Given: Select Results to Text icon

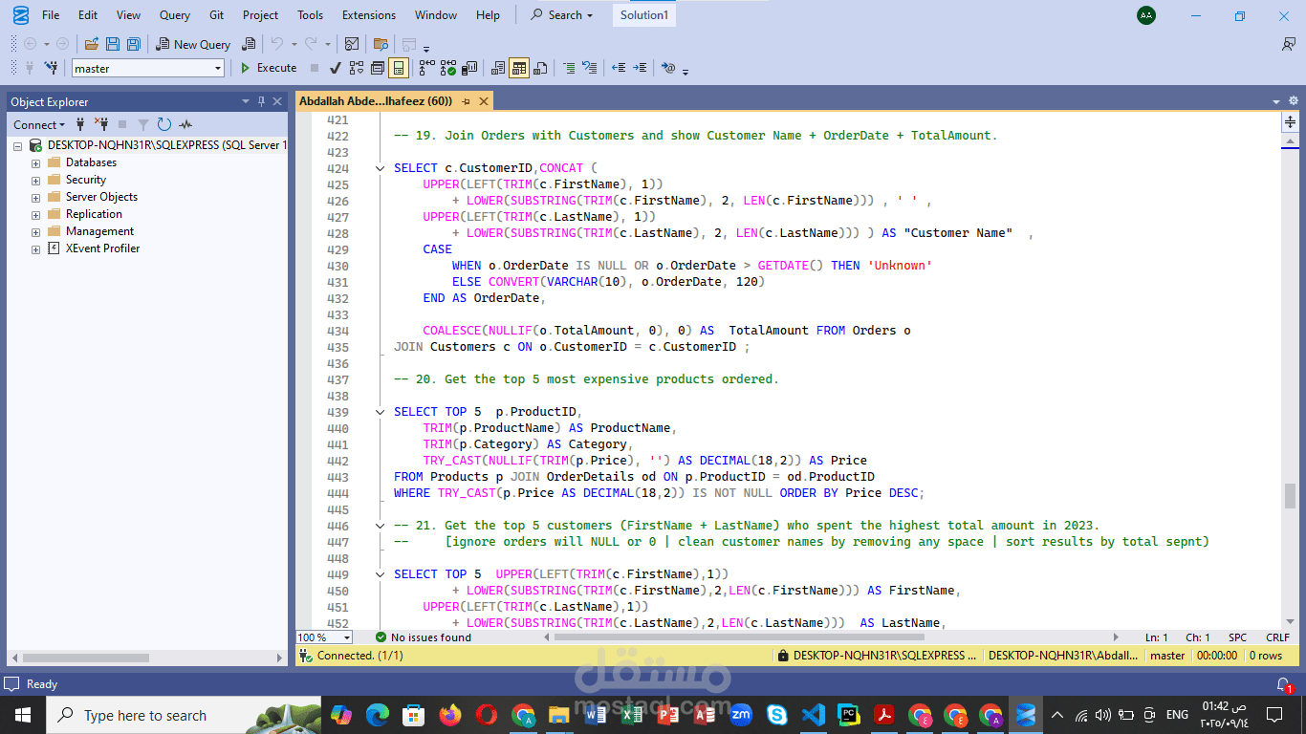Looking at the screenshot, I should pos(498,68).
